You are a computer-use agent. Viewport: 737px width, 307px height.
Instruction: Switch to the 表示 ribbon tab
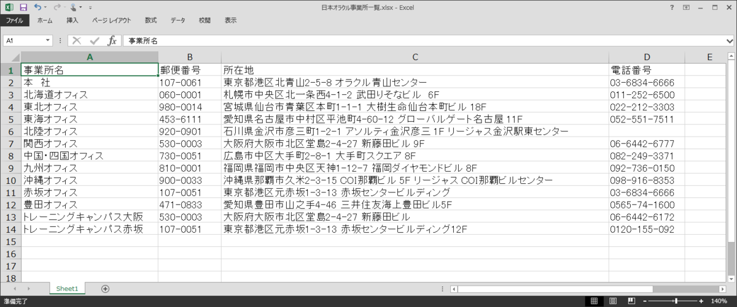click(230, 20)
